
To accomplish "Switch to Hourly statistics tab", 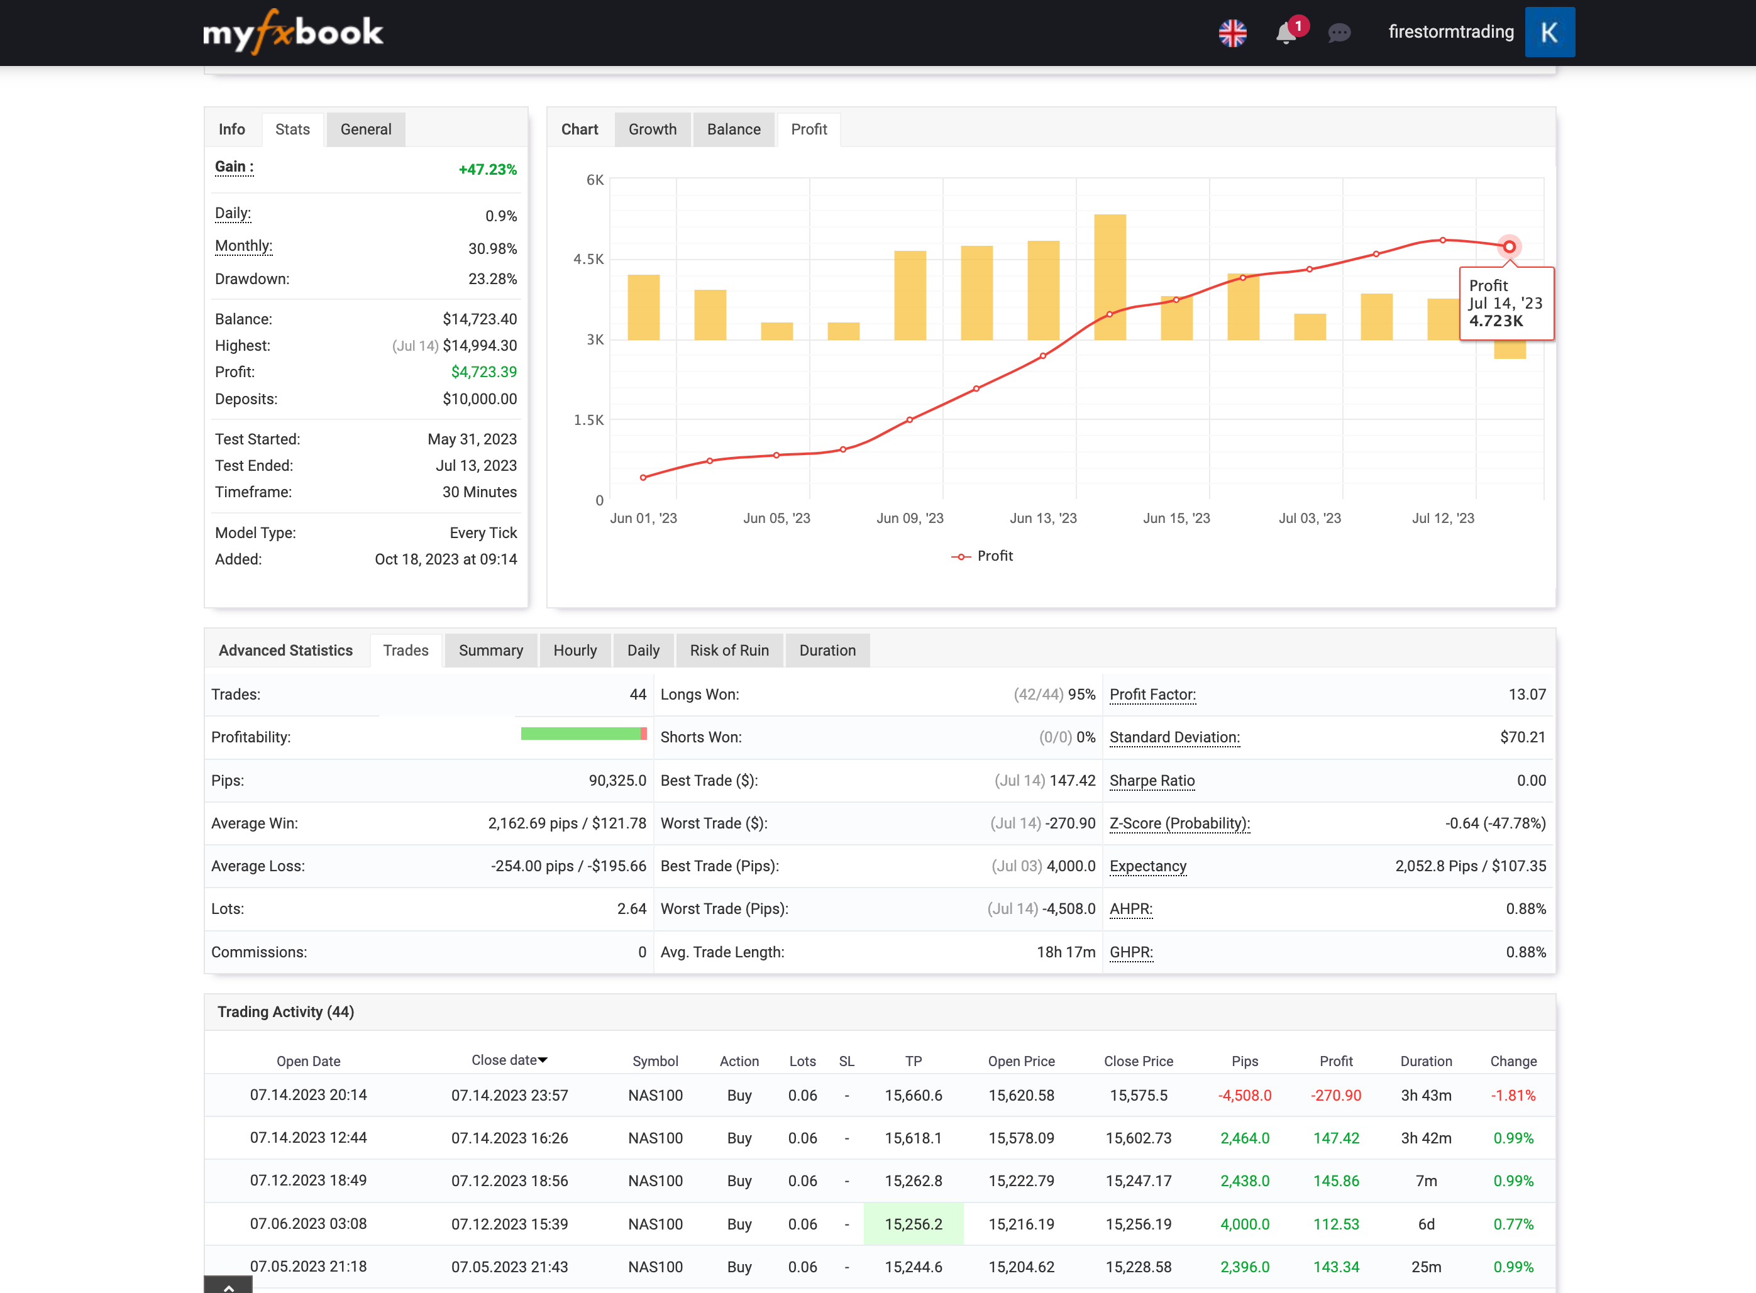I will [575, 651].
